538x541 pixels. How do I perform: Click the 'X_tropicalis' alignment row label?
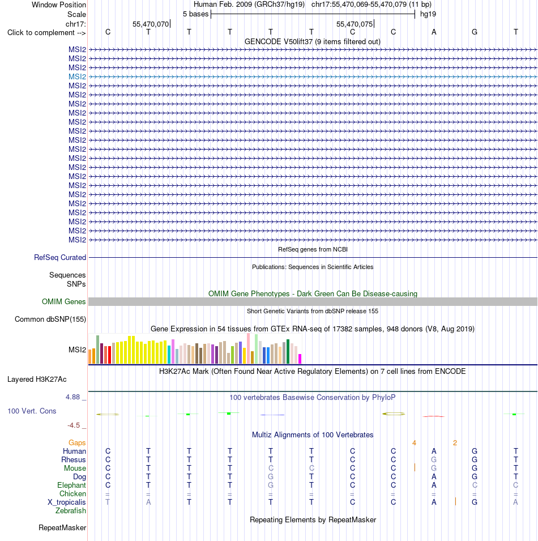67,502
